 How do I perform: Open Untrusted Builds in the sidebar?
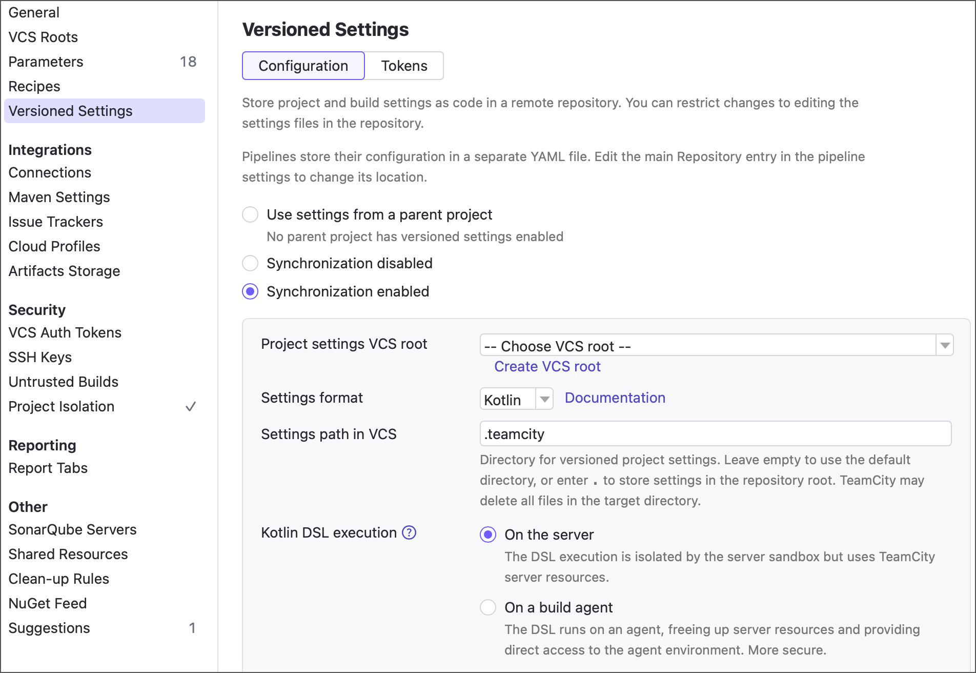64,382
